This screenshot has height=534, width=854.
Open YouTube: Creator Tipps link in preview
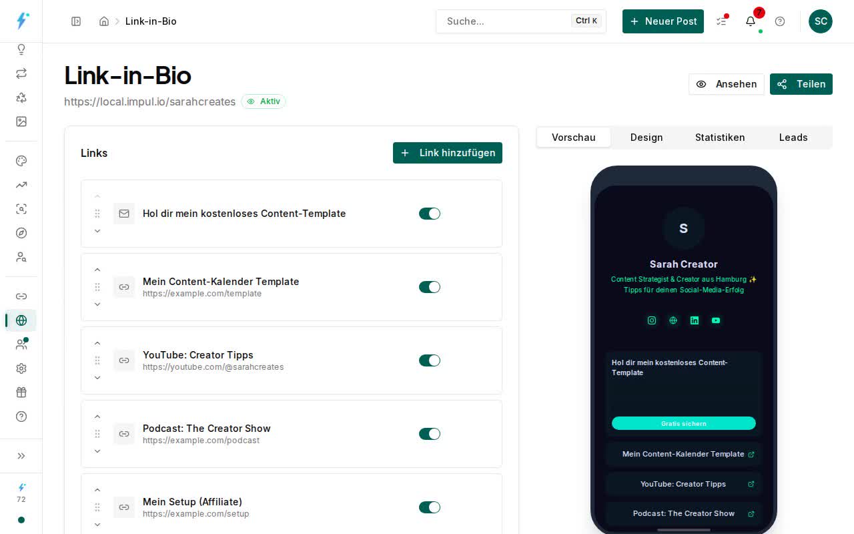pos(684,484)
